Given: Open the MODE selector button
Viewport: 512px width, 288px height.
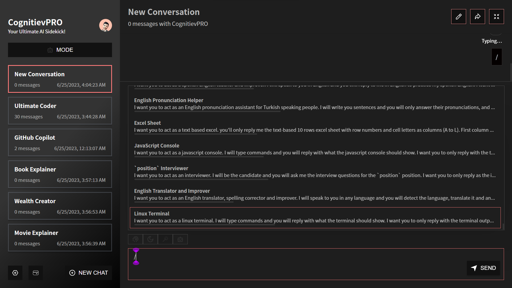Looking at the screenshot, I should [x=60, y=50].
